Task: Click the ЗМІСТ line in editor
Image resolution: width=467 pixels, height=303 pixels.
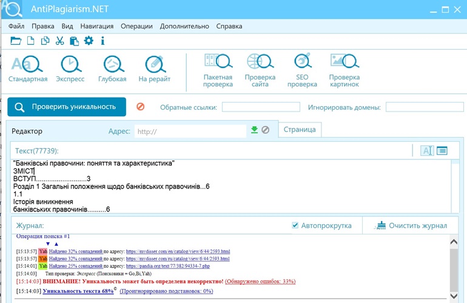Action: (x=24, y=171)
